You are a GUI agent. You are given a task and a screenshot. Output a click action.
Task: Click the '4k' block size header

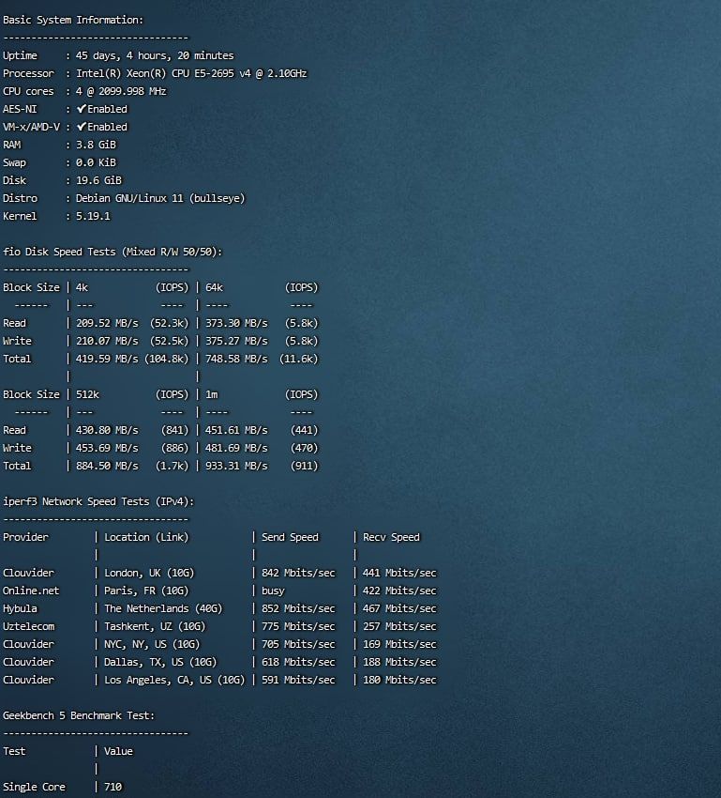click(x=82, y=287)
